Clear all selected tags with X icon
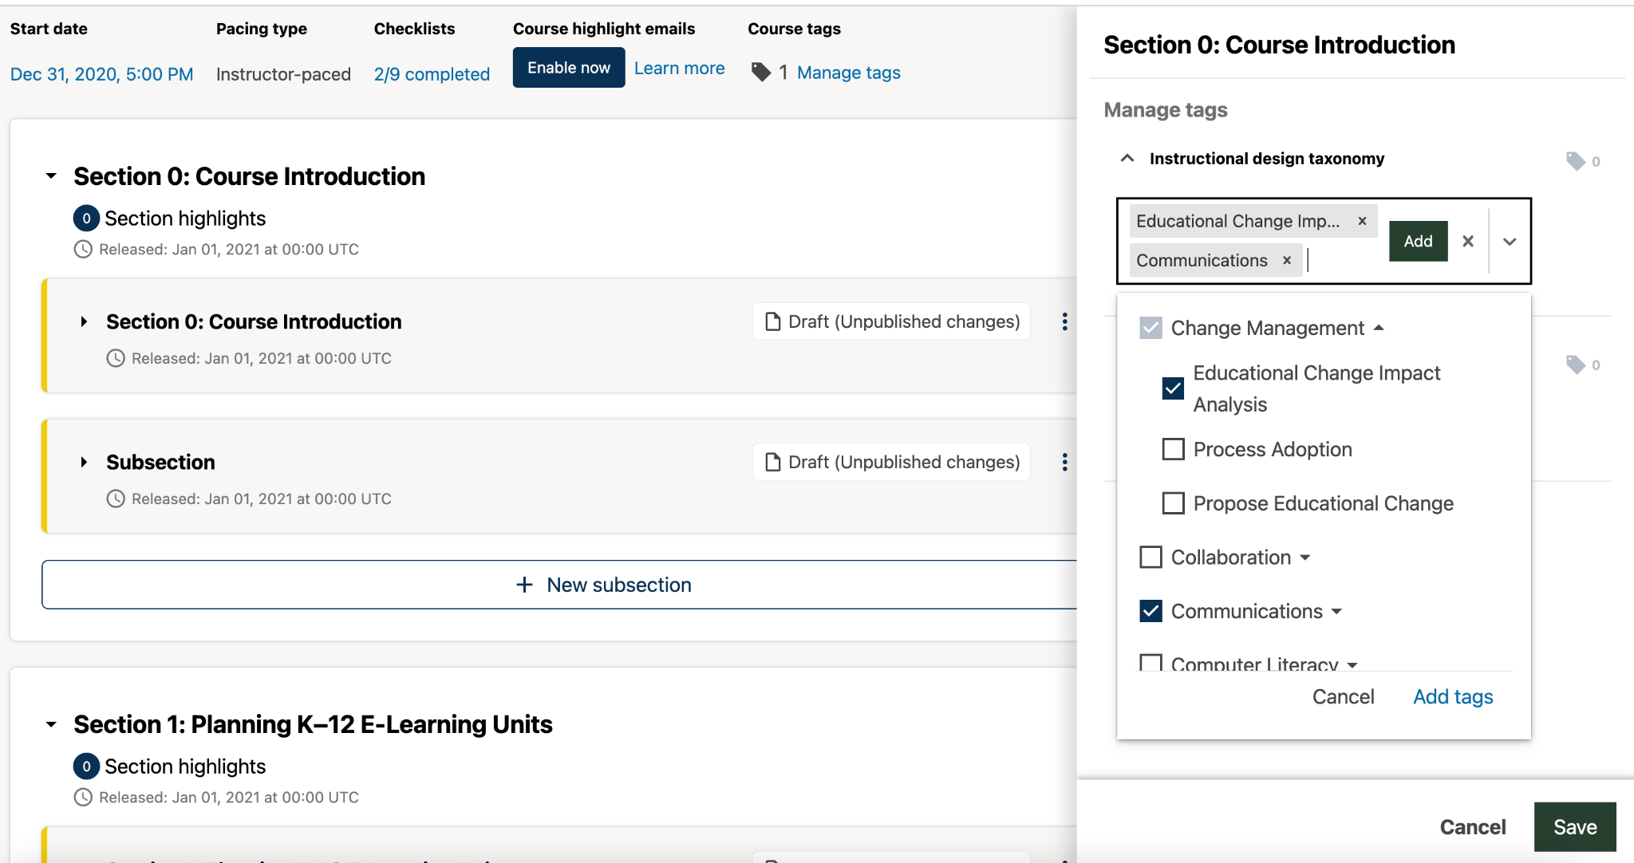 click(1468, 241)
